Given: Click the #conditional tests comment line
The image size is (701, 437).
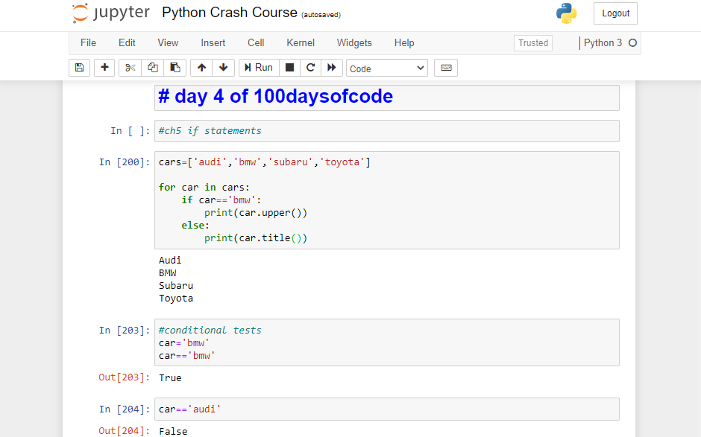Looking at the screenshot, I should [210, 331].
